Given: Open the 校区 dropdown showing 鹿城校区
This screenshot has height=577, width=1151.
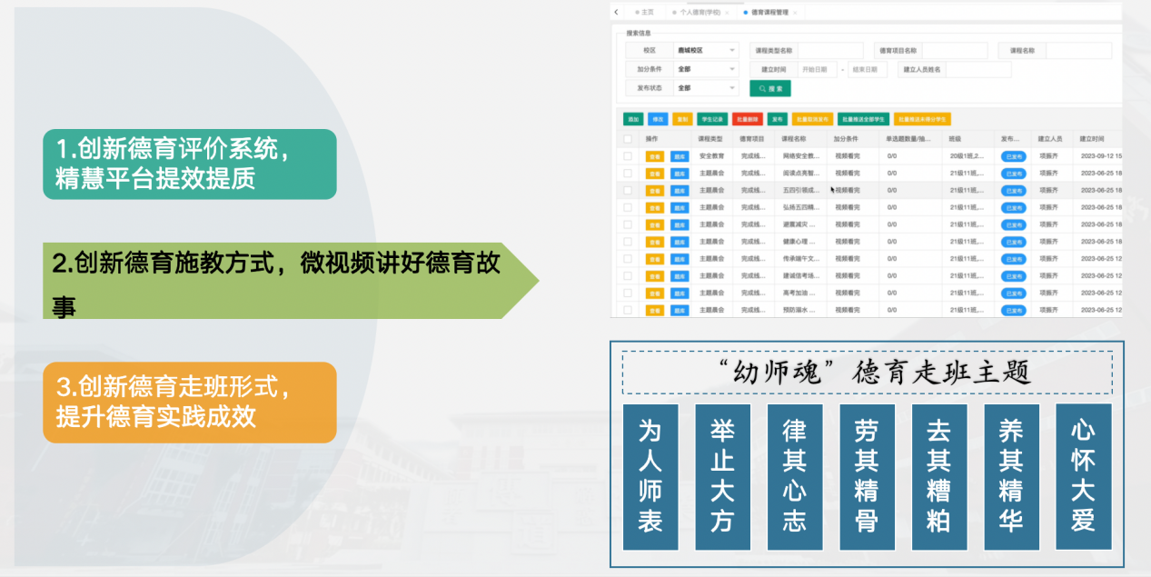Looking at the screenshot, I should click(x=706, y=51).
